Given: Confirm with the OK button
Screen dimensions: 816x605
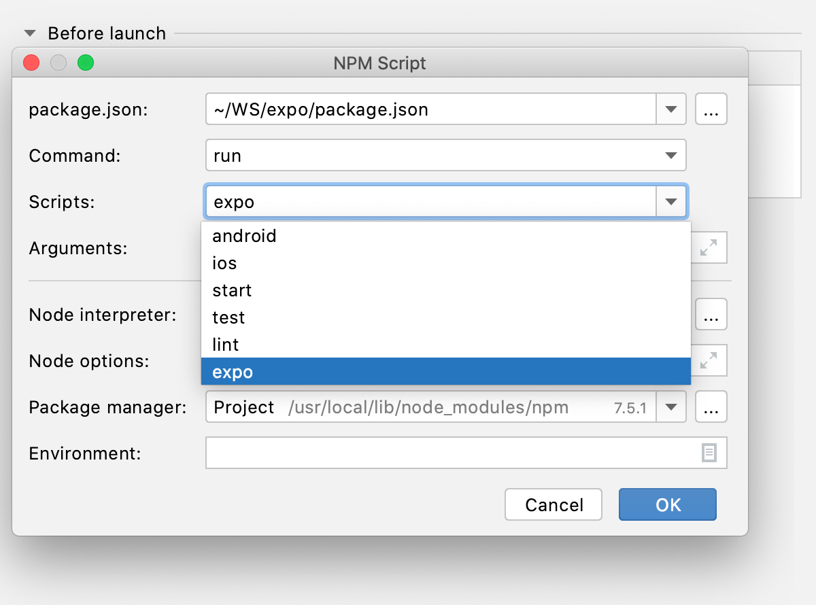Looking at the screenshot, I should coord(667,504).
